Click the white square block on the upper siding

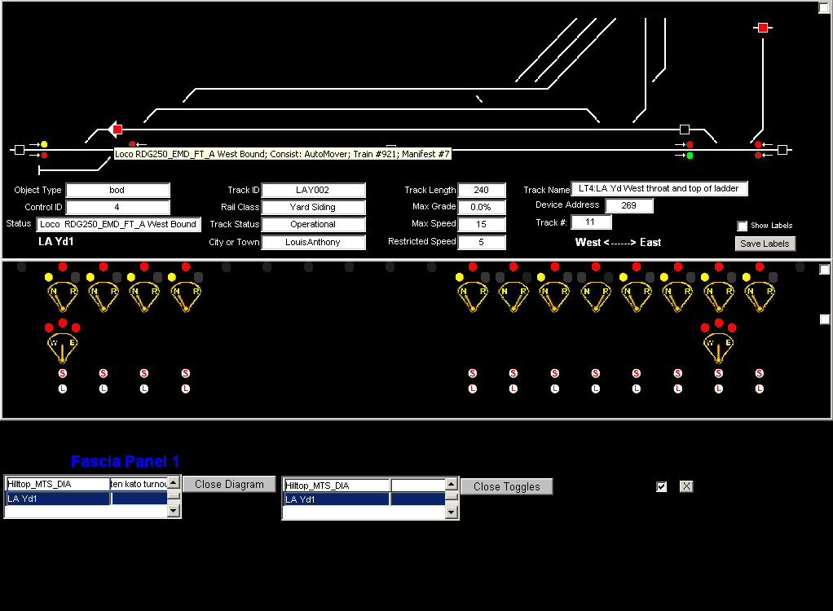685,130
